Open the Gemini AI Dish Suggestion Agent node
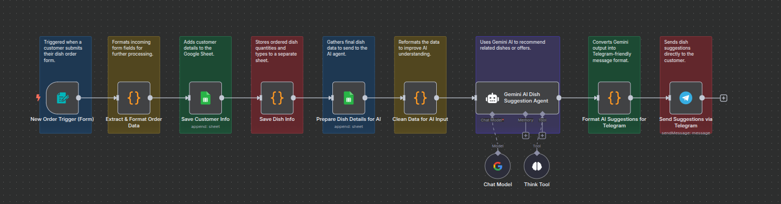This screenshot has width=781, height=204. tap(517, 98)
